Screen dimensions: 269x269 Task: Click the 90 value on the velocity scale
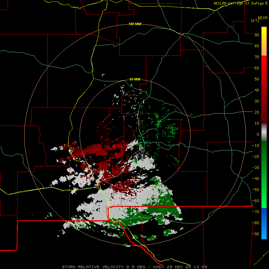tap(257, 35)
